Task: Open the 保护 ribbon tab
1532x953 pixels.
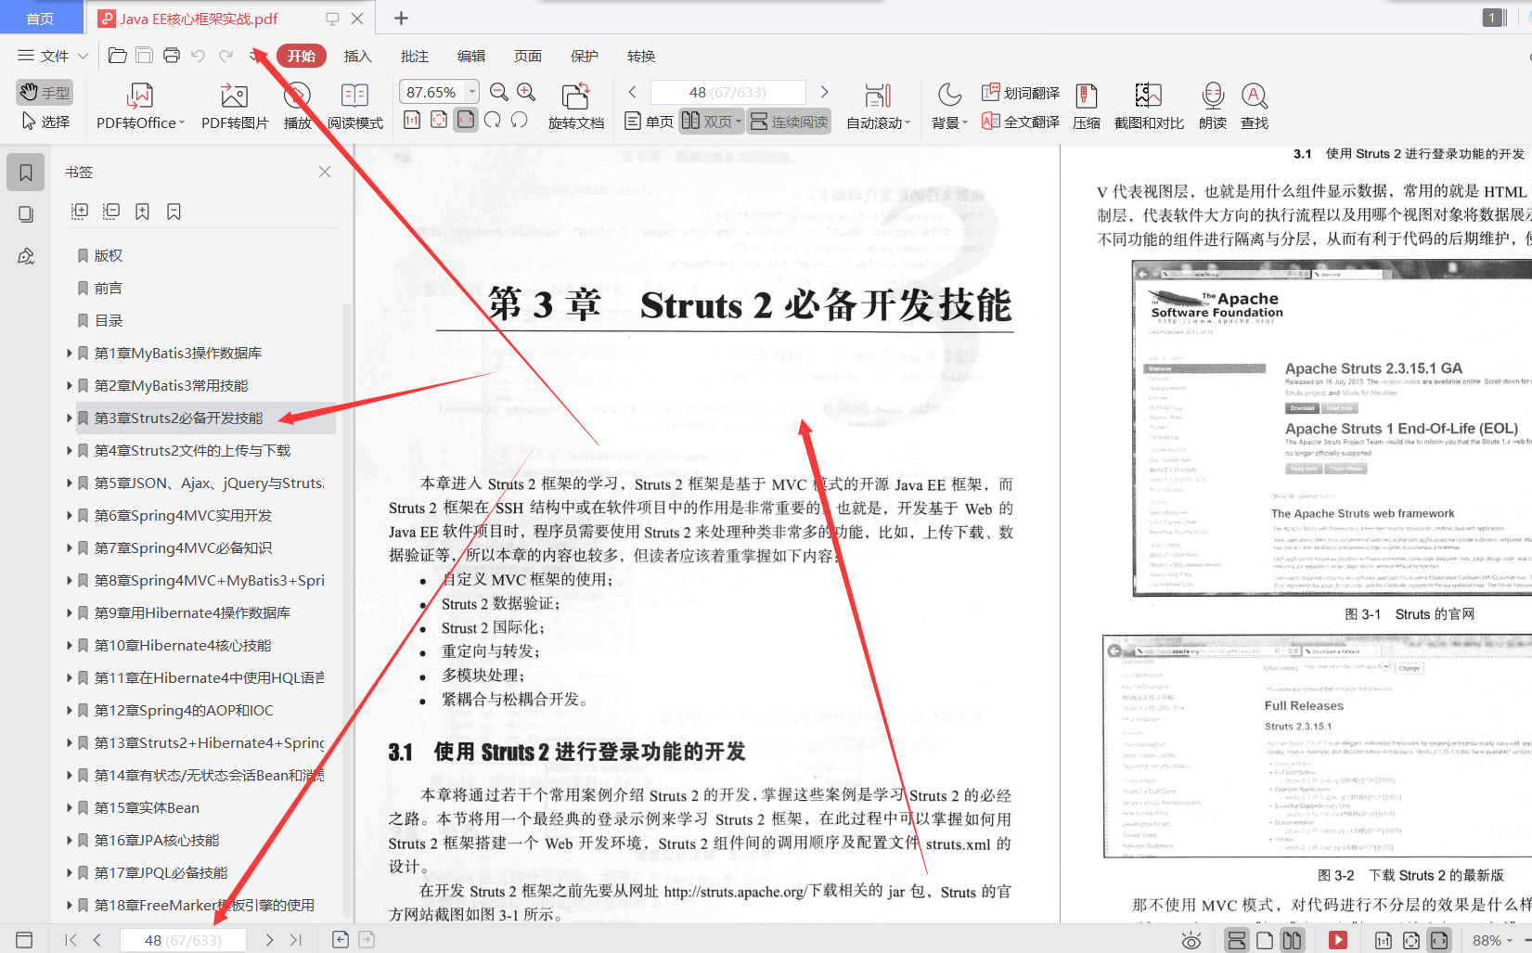Action: tap(585, 56)
